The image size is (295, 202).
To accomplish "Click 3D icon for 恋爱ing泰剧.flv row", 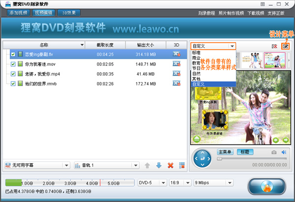I will pos(177,54).
